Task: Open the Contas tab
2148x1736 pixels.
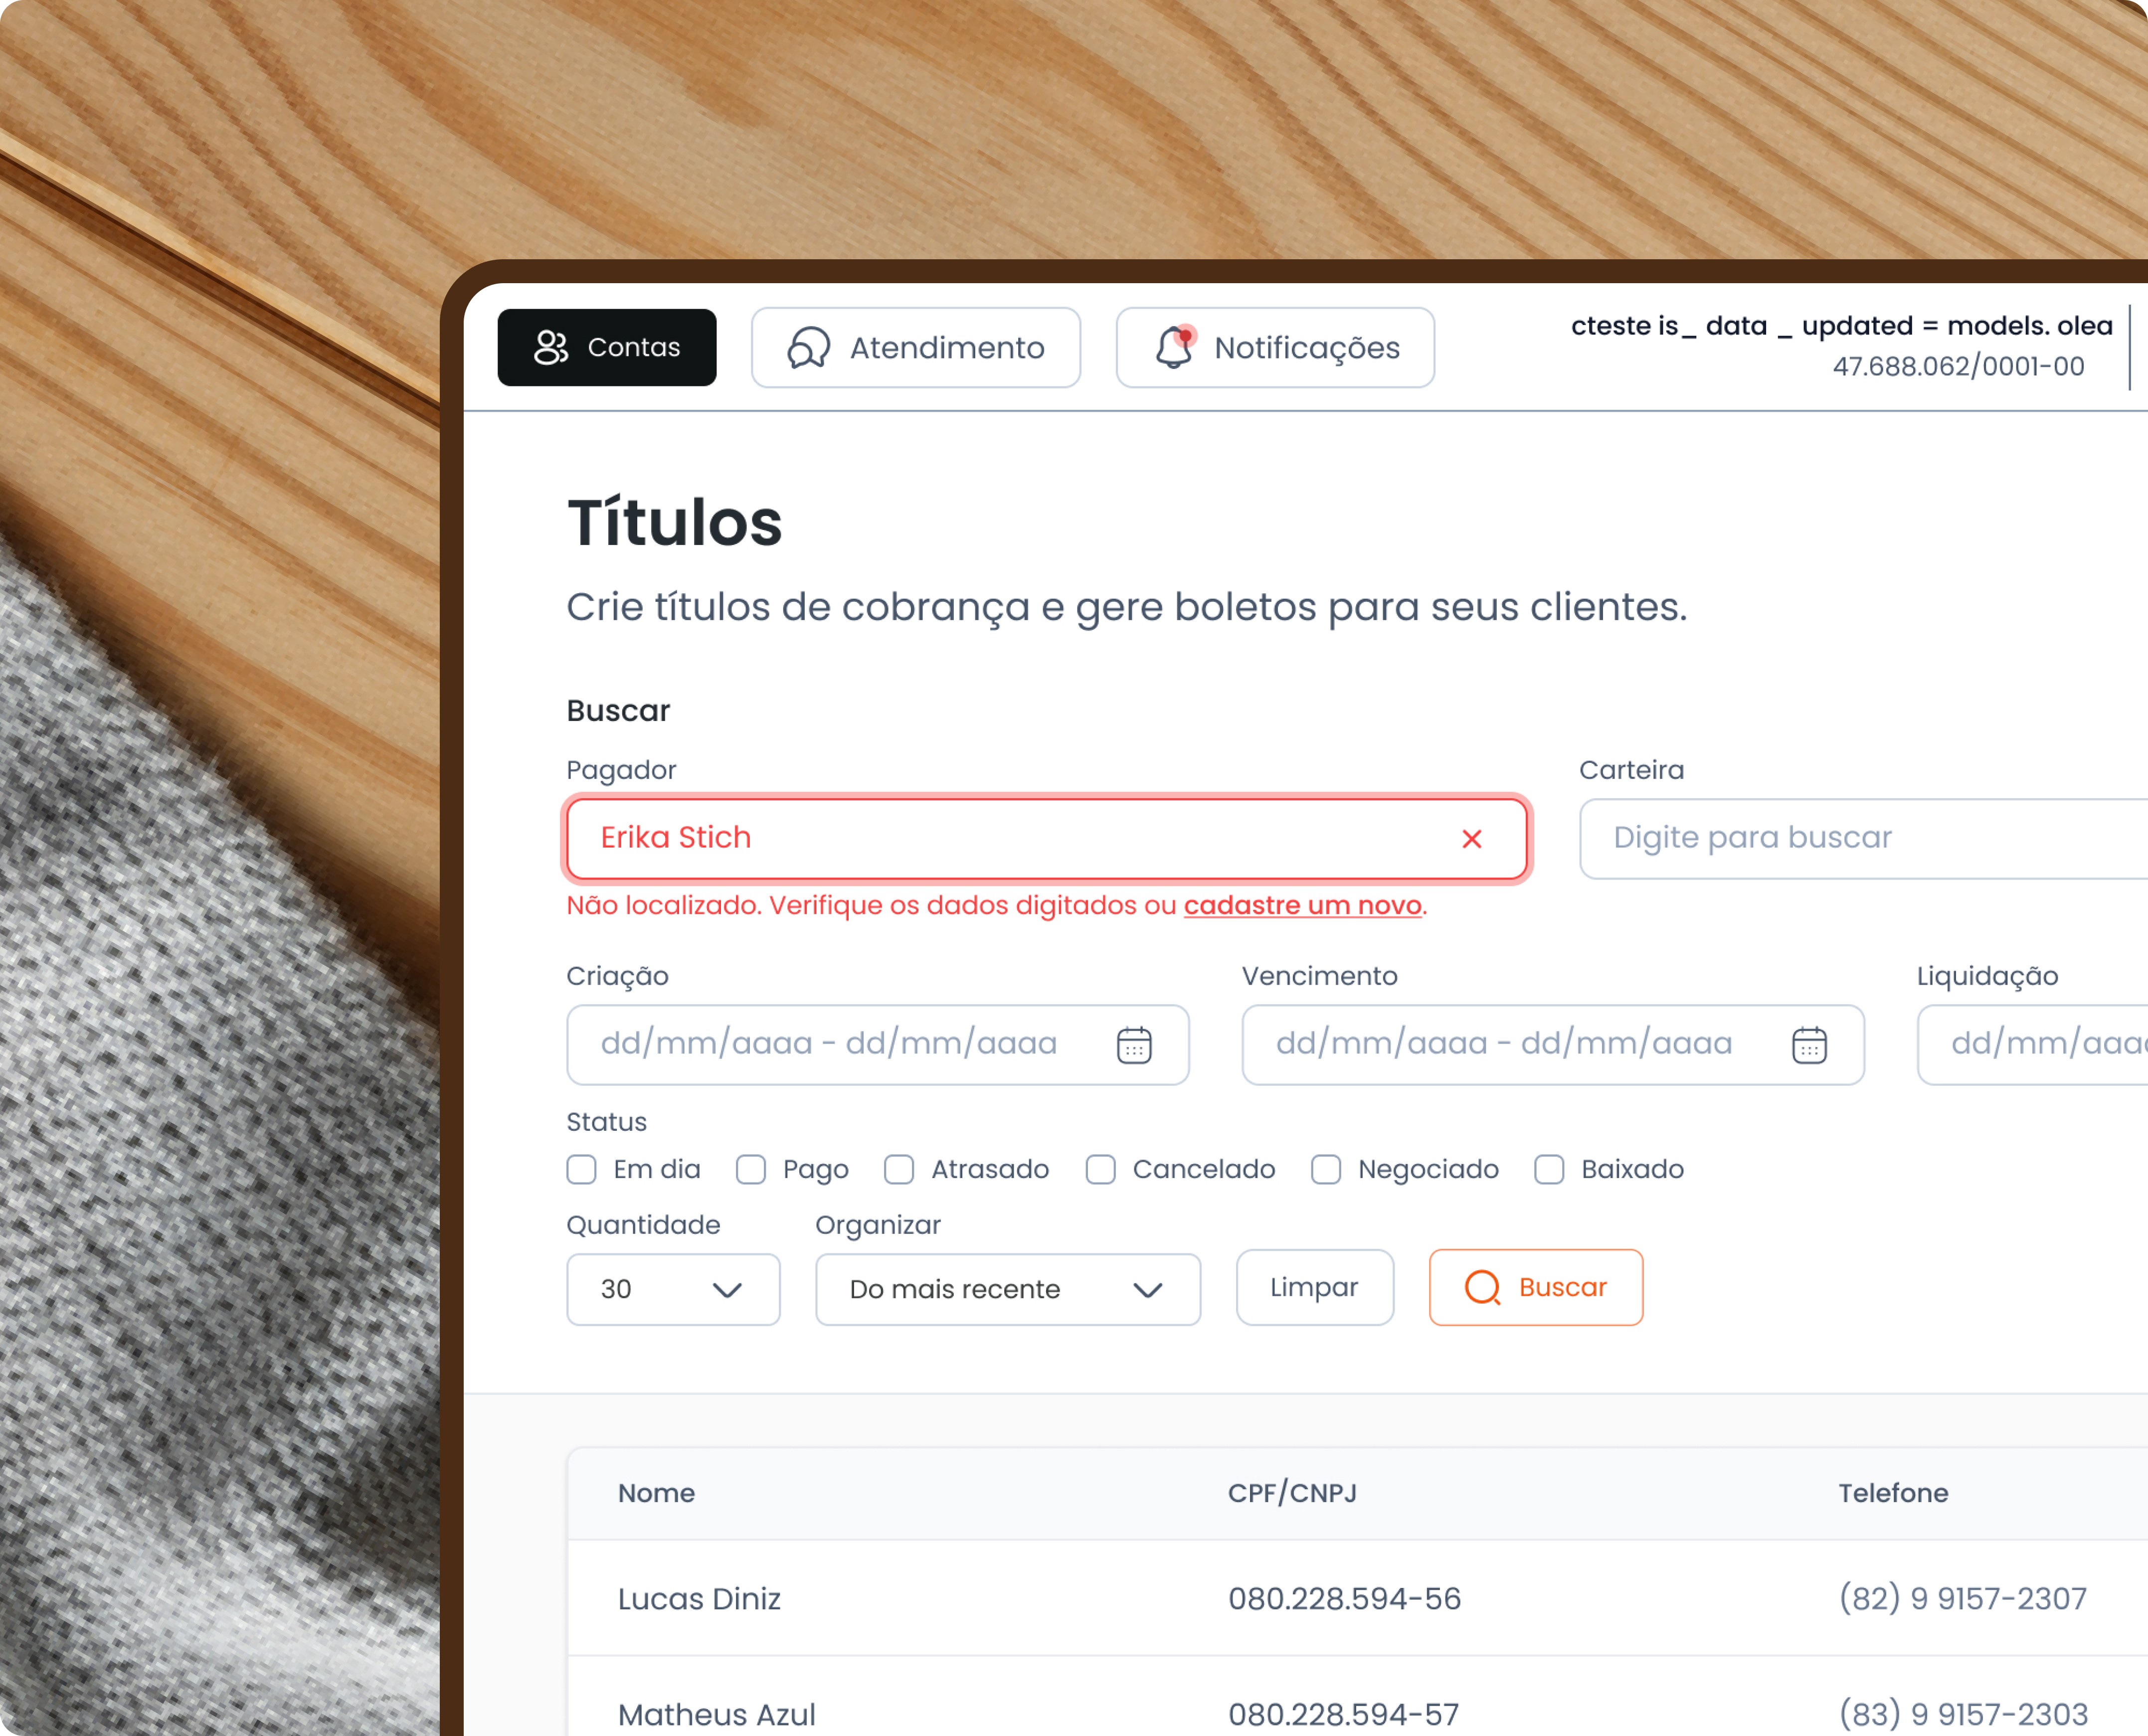Action: tap(606, 347)
